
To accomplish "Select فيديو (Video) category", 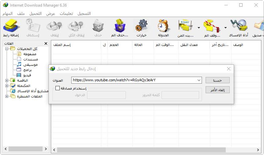I will pyautogui.click(x=27, y=75).
